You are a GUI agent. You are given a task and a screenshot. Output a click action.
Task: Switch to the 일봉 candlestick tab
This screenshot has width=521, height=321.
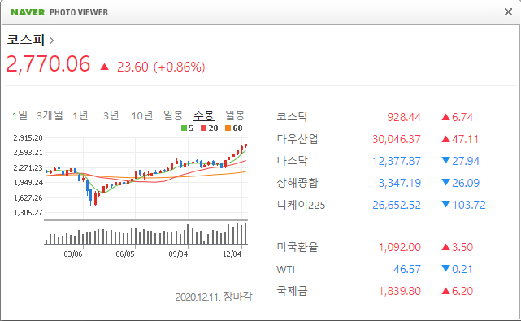(173, 115)
